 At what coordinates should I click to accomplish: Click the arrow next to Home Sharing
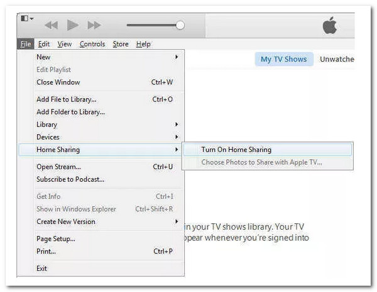pos(177,150)
